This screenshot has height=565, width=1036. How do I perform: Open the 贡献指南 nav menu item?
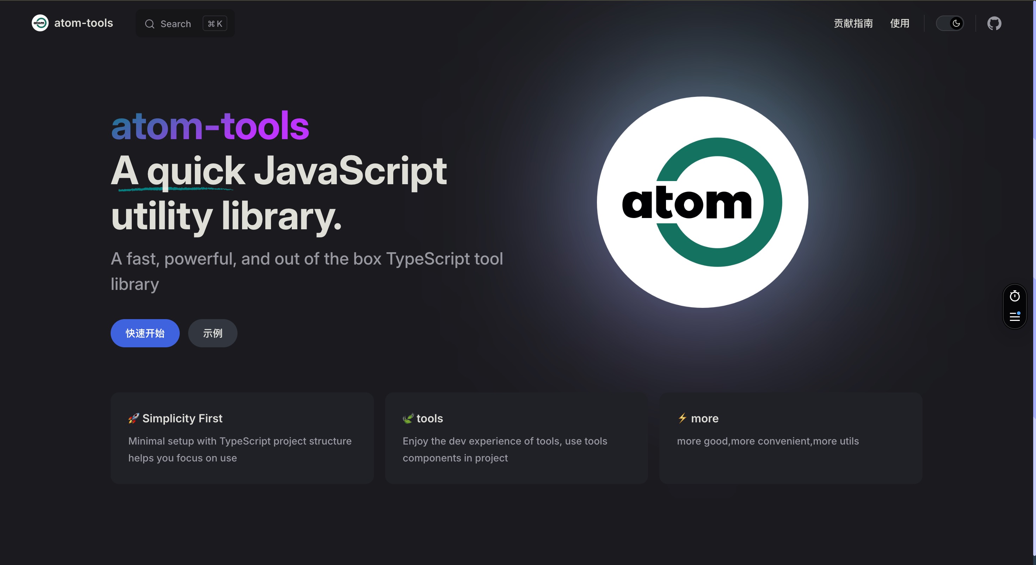853,23
